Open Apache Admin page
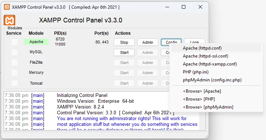The width and height of the screenshot is (266, 140). [x=148, y=42]
